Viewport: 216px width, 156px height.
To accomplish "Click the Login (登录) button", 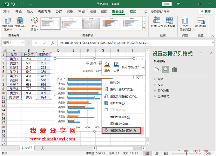I will point(167,4).
